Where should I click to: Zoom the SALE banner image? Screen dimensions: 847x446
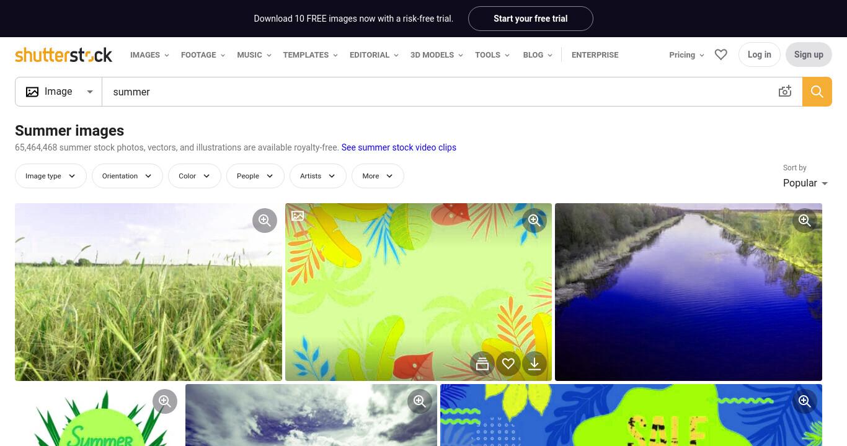point(805,401)
